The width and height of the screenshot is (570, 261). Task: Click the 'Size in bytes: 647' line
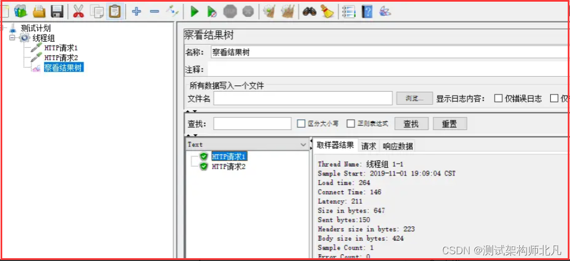351,210
